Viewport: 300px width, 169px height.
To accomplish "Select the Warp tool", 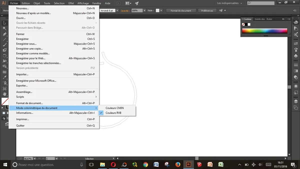I will [4, 61].
